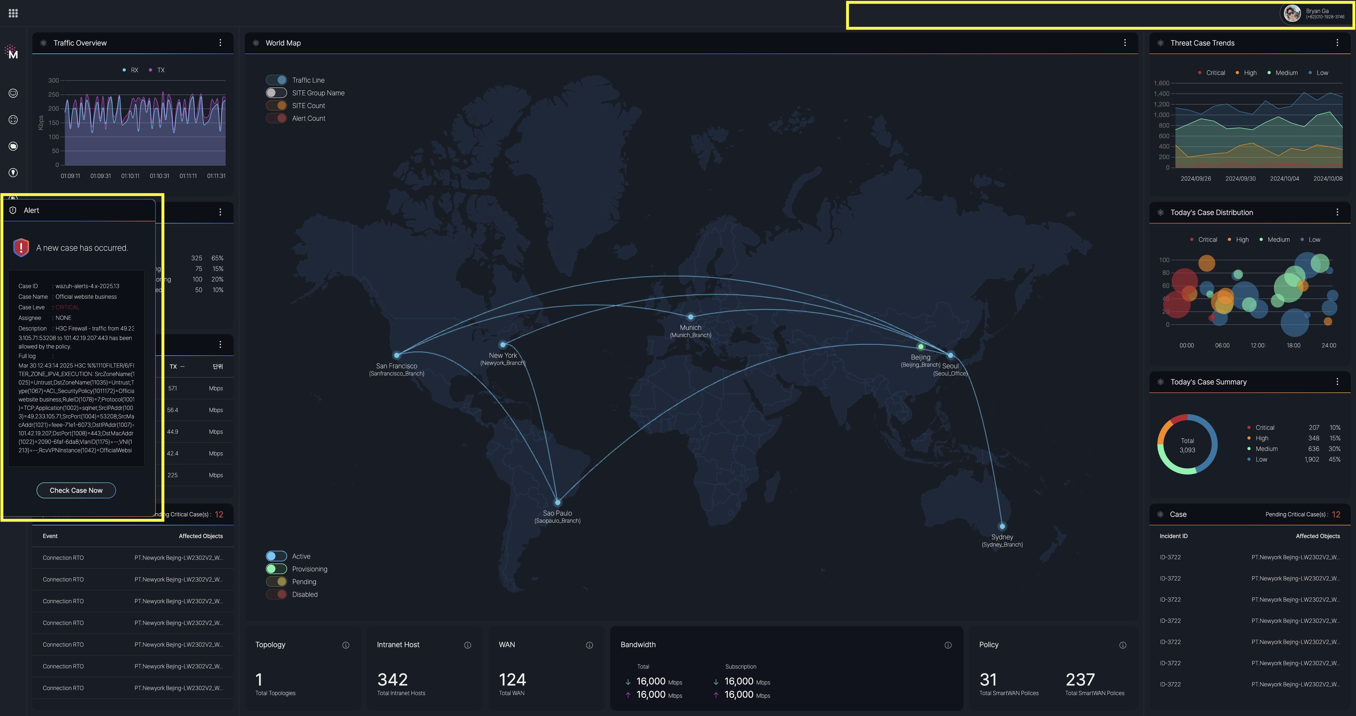
Task: Click the Topology info icon
Action: [346, 645]
